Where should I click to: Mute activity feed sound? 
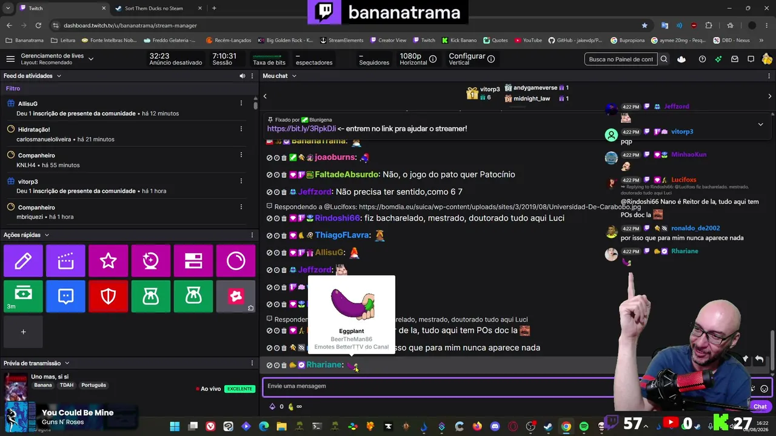coord(242,76)
